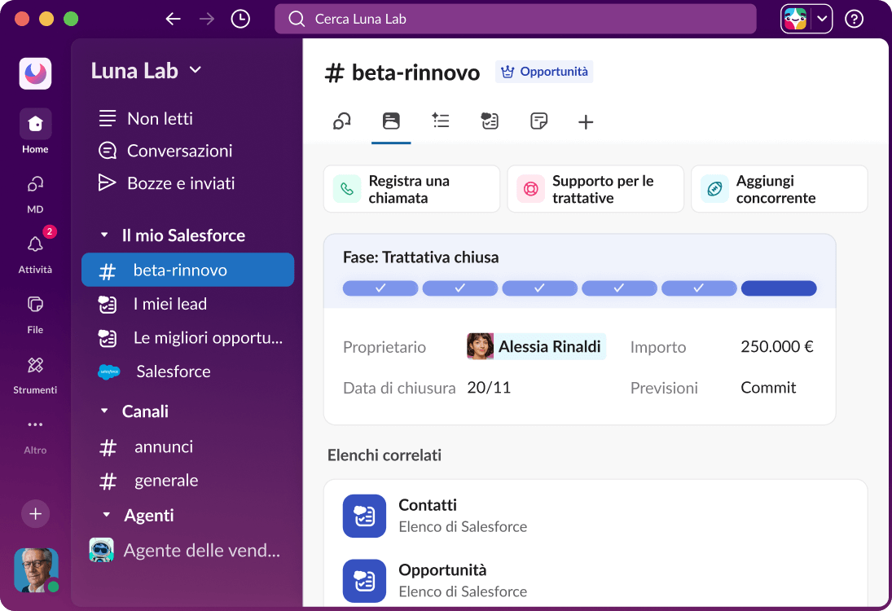Open the checklist tab icon of beta-rinnovo
The image size is (892, 611).
click(441, 121)
